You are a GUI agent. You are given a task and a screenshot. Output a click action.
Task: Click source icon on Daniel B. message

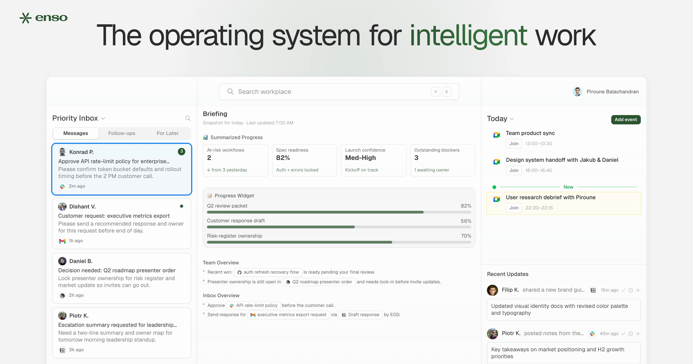point(62,296)
